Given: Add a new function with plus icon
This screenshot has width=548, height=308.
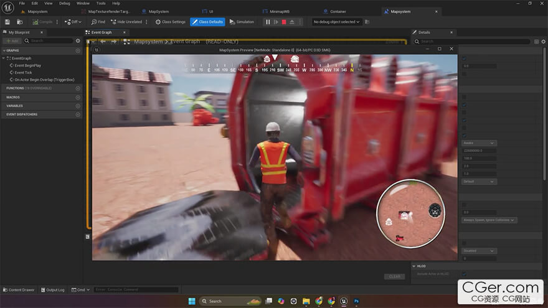Looking at the screenshot, I should tap(78, 88).
